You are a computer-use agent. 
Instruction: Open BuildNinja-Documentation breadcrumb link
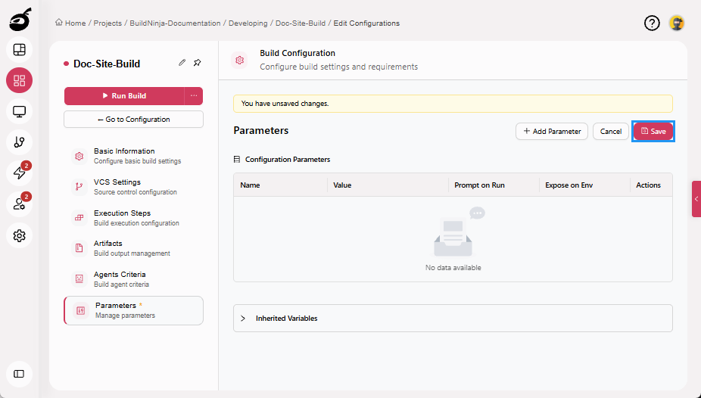point(175,23)
